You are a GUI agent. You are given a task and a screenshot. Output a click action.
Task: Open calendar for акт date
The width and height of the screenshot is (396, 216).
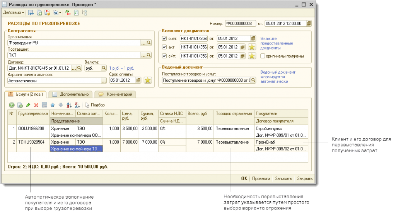pyautogui.click(x=242, y=47)
